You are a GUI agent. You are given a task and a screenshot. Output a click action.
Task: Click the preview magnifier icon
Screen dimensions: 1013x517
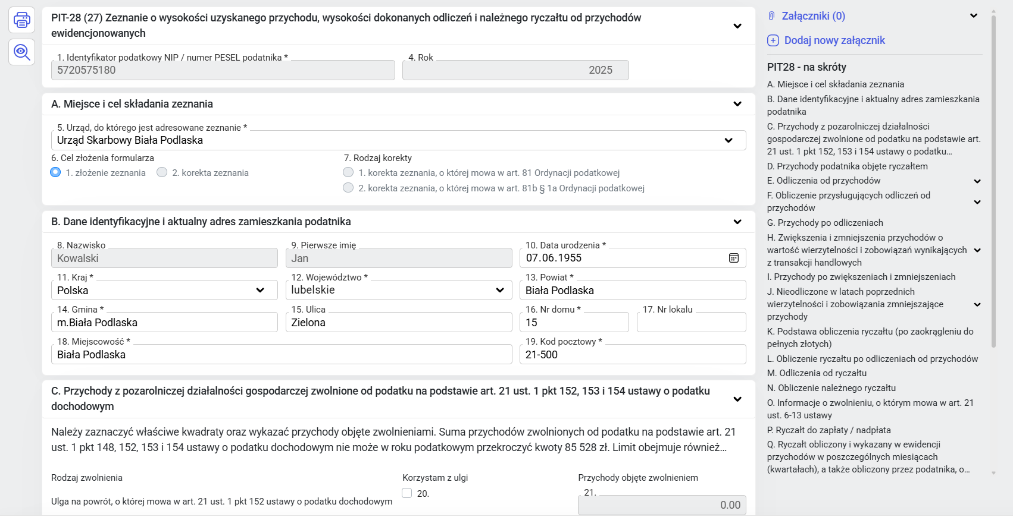[22, 52]
